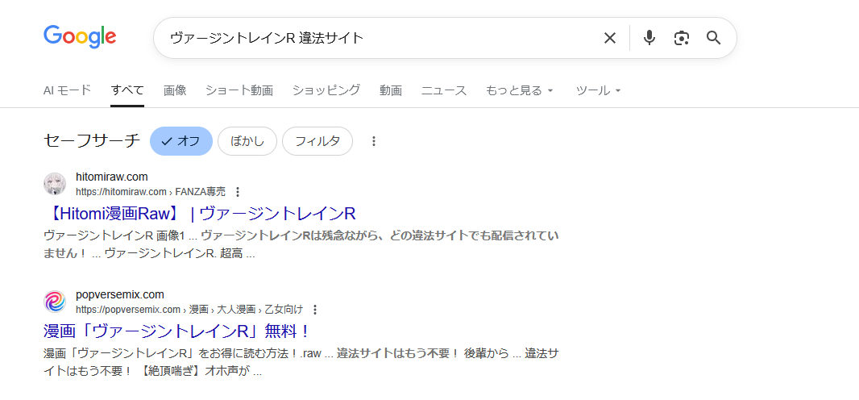859x400 pixels.
Task: Select the すべて tab
Action: coord(127,90)
